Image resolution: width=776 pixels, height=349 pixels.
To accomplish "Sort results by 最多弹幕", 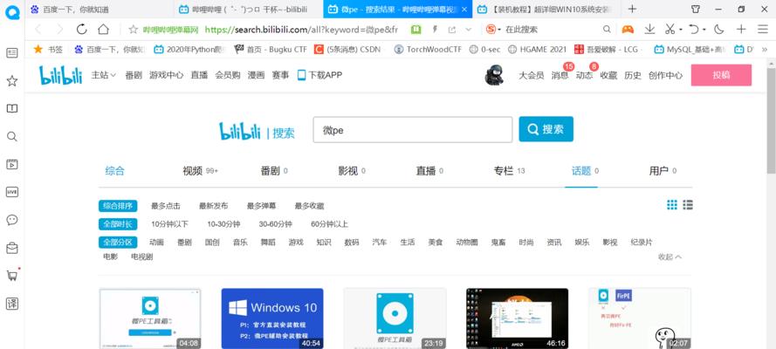I will [261, 206].
